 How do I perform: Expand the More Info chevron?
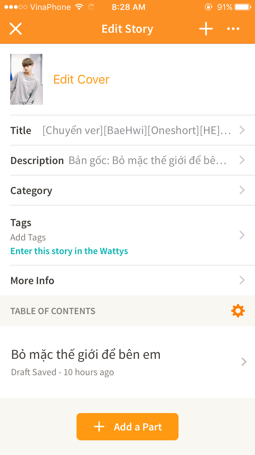coord(242,280)
